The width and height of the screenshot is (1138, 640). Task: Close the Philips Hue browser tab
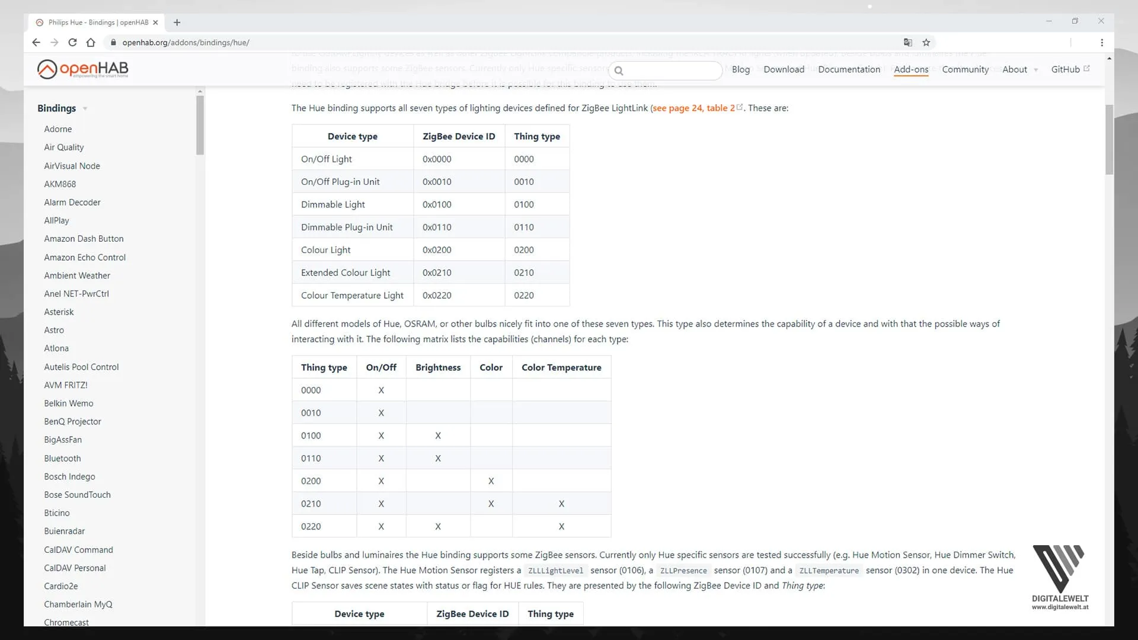click(x=155, y=23)
